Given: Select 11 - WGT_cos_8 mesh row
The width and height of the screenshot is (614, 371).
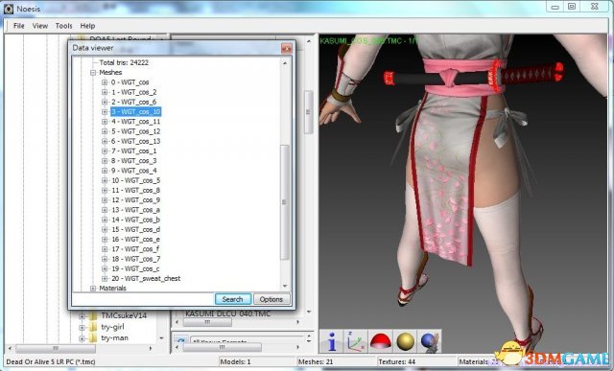Looking at the screenshot, I should pos(136,190).
